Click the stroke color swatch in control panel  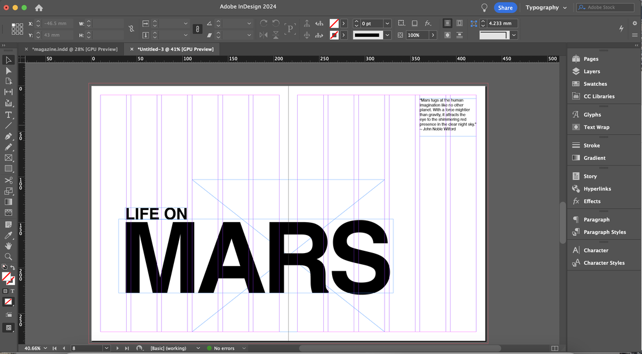tap(334, 35)
